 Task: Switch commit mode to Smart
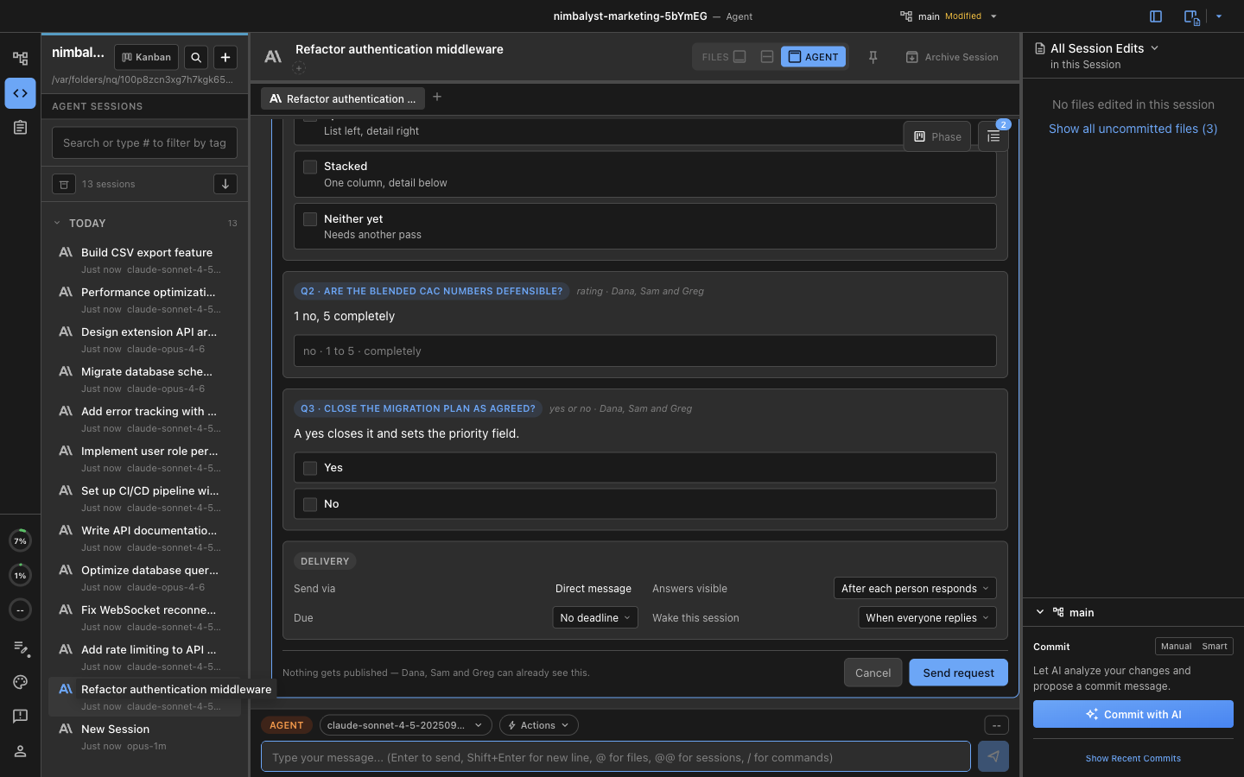point(1215,647)
